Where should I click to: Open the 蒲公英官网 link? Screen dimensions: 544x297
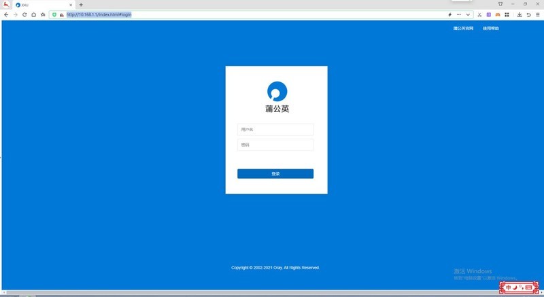(463, 29)
